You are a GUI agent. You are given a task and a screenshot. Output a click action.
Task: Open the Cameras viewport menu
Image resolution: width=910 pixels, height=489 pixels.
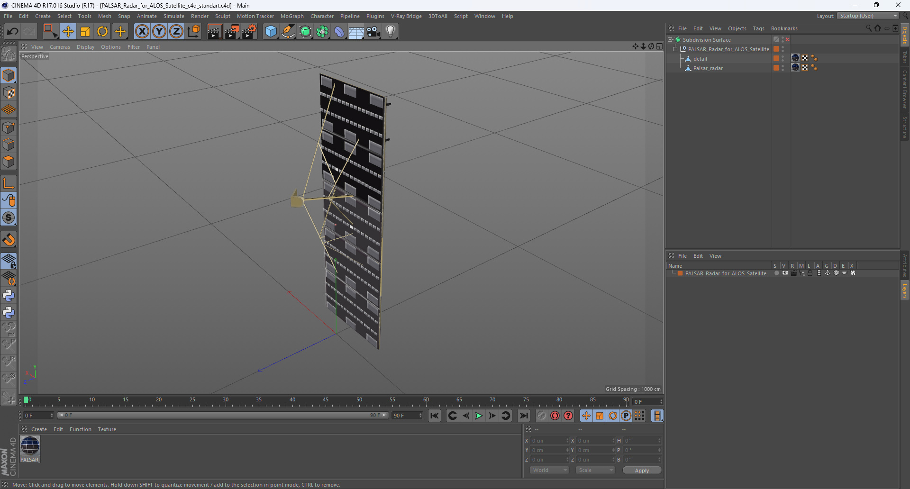pyautogui.click(x=60, y=47)
